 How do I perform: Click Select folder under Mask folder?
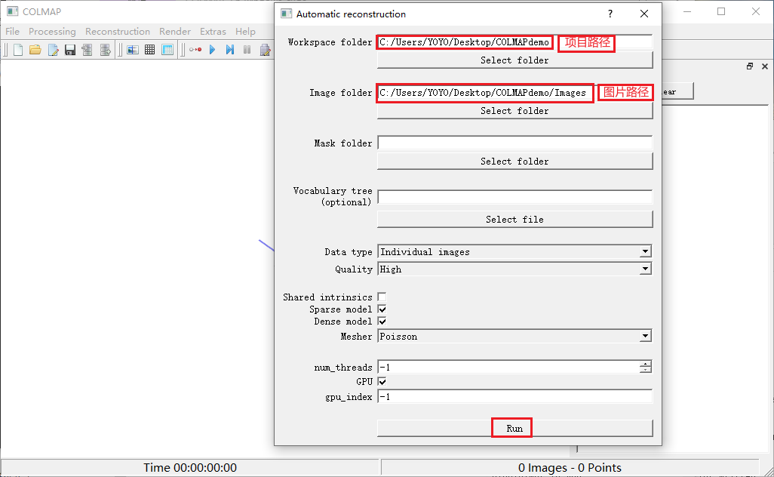pos(514,161)
